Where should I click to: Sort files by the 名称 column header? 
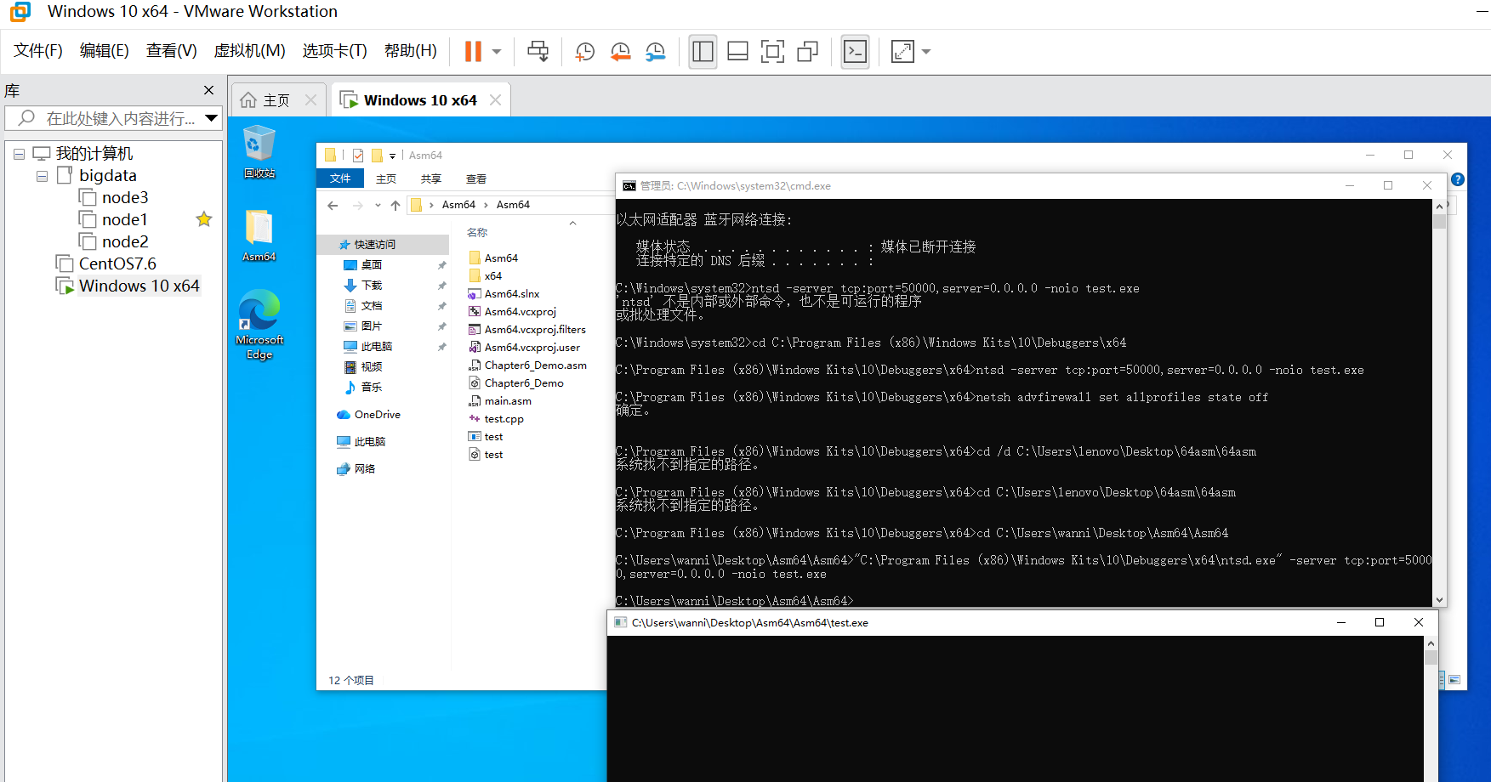click(477, 232)
